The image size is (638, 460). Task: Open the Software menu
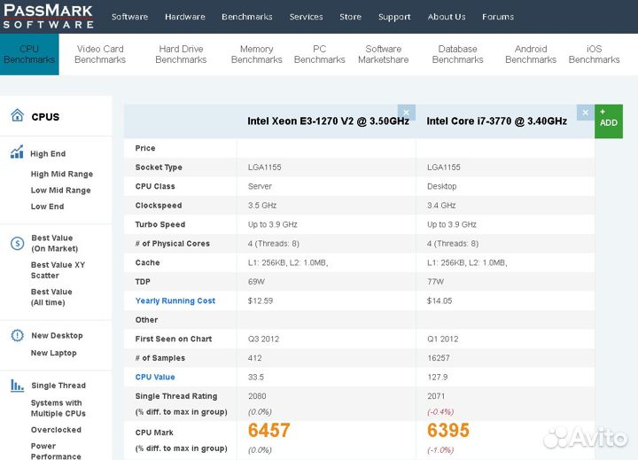(x=129, y=17)
